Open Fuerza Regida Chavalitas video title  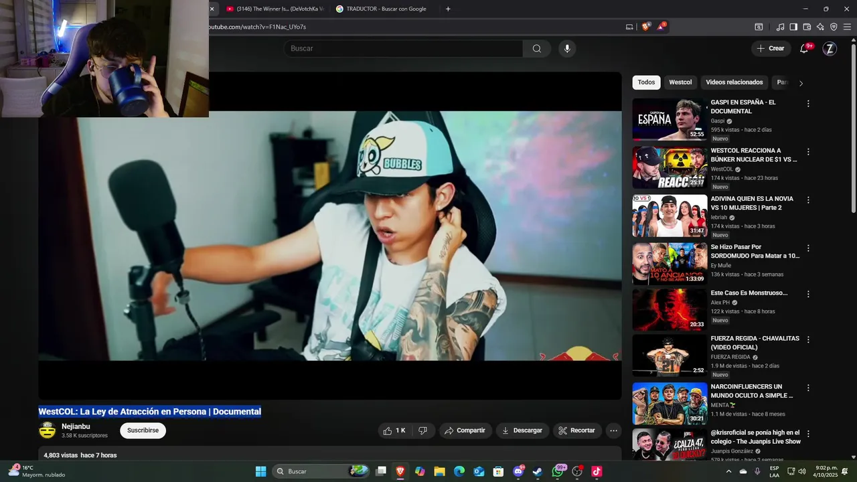[x=755, y=343]
